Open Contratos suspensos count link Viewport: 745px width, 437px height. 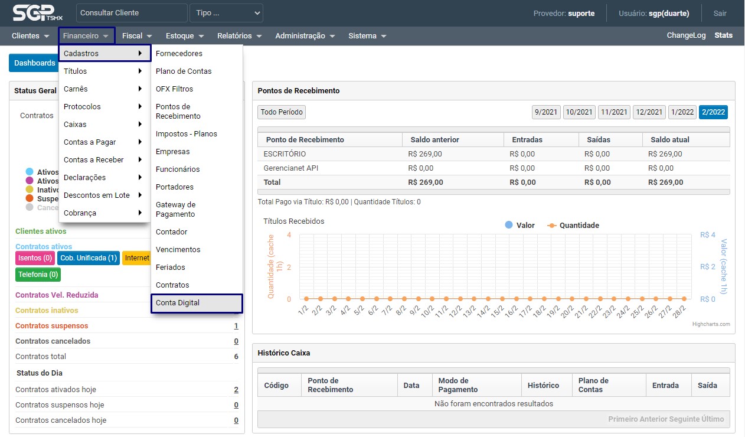pyautogui.click(x=236, y=326)
